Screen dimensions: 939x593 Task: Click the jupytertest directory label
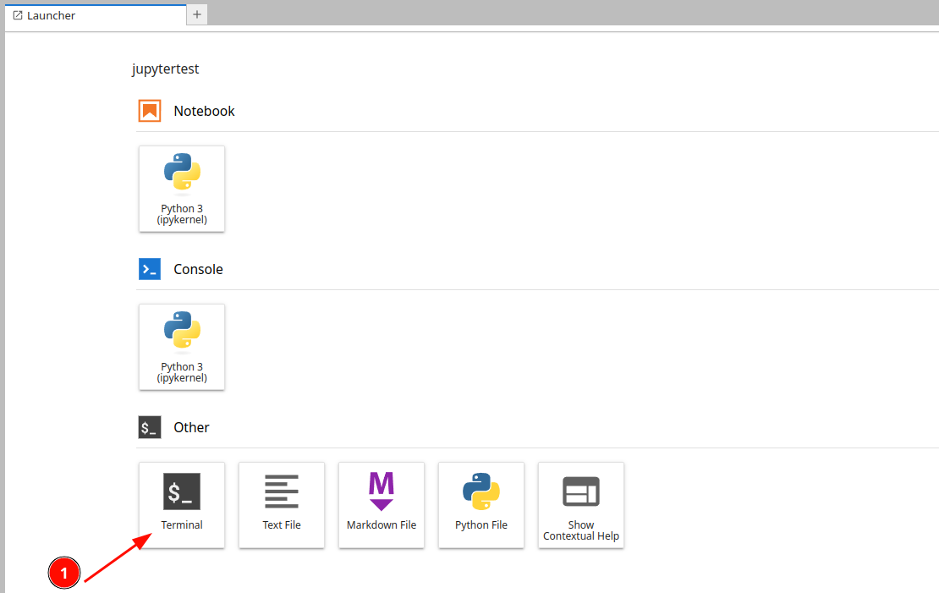166,69
